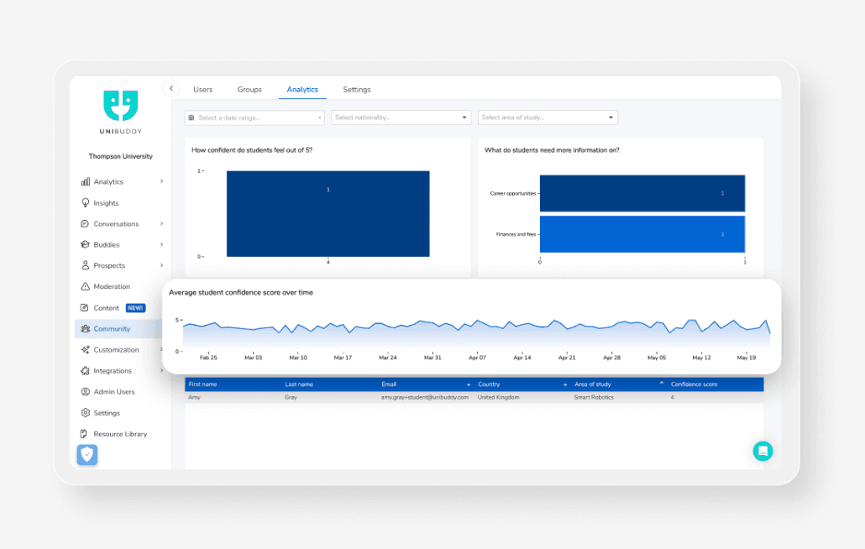Expand the Conversations submenu chevron
865x549 pixels.
click(x=161, y=224)
